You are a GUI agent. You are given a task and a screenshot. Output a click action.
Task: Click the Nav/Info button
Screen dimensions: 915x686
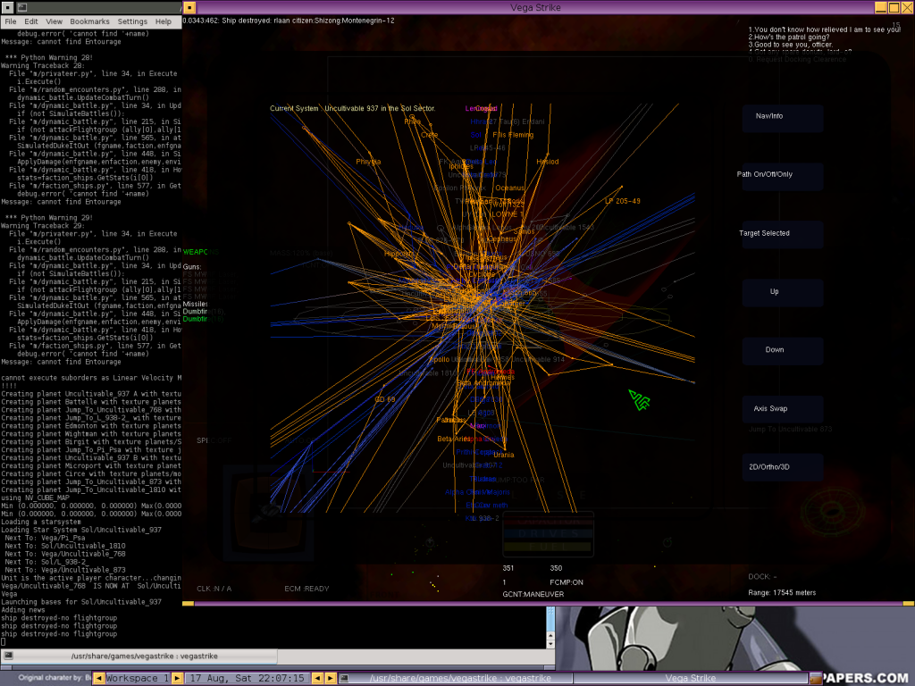(783, 119)
